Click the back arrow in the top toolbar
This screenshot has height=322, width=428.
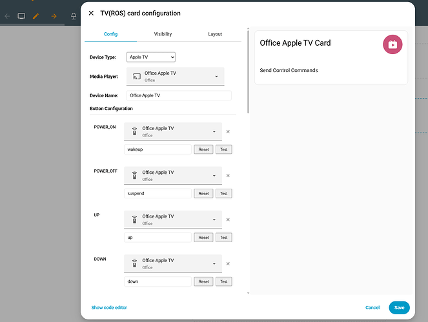click(x=7, y=16)
